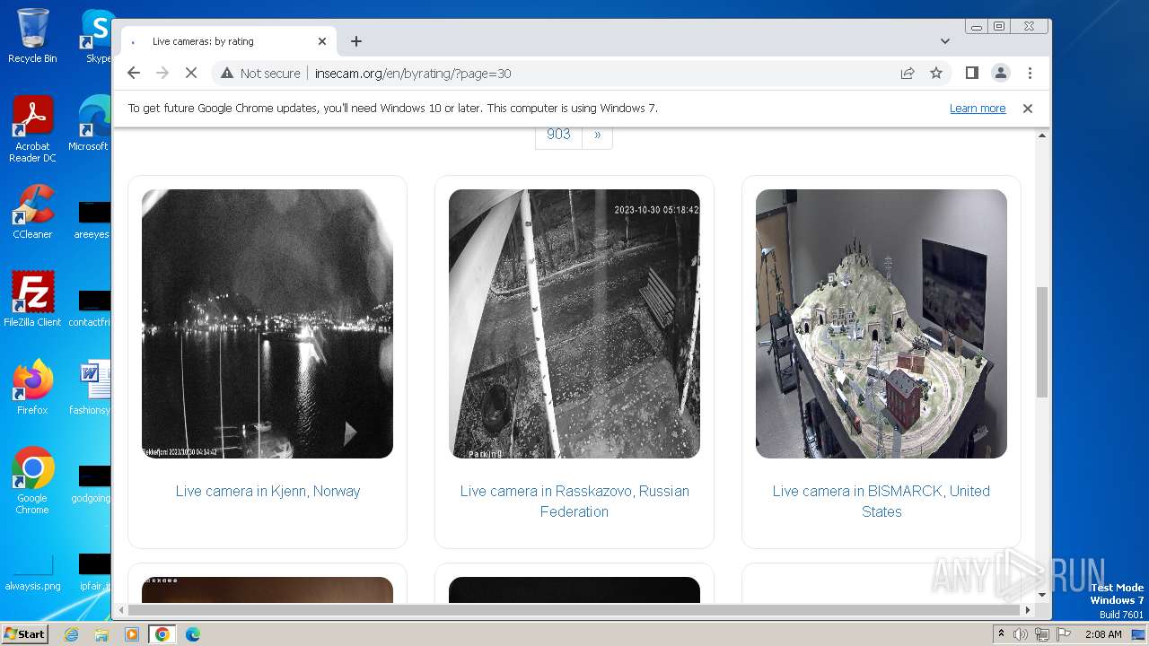Open the Chrome profile menu
Viewport: 1149px width, 646px height.
1001,74
